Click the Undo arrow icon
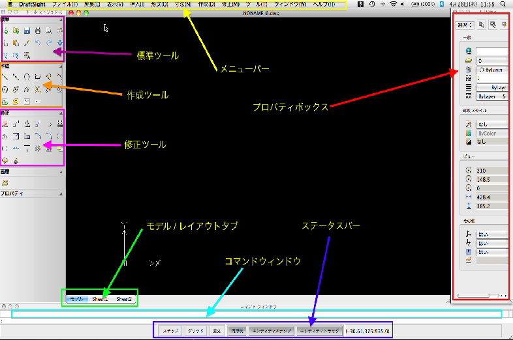Viewport: 513px width, 340px height. (38, 43)
